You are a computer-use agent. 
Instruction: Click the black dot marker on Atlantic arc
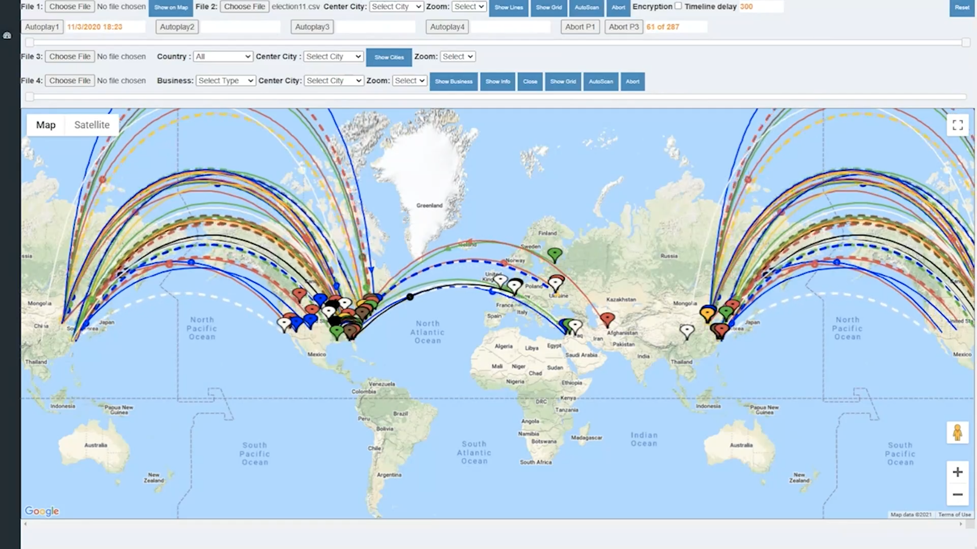(410, 297)
